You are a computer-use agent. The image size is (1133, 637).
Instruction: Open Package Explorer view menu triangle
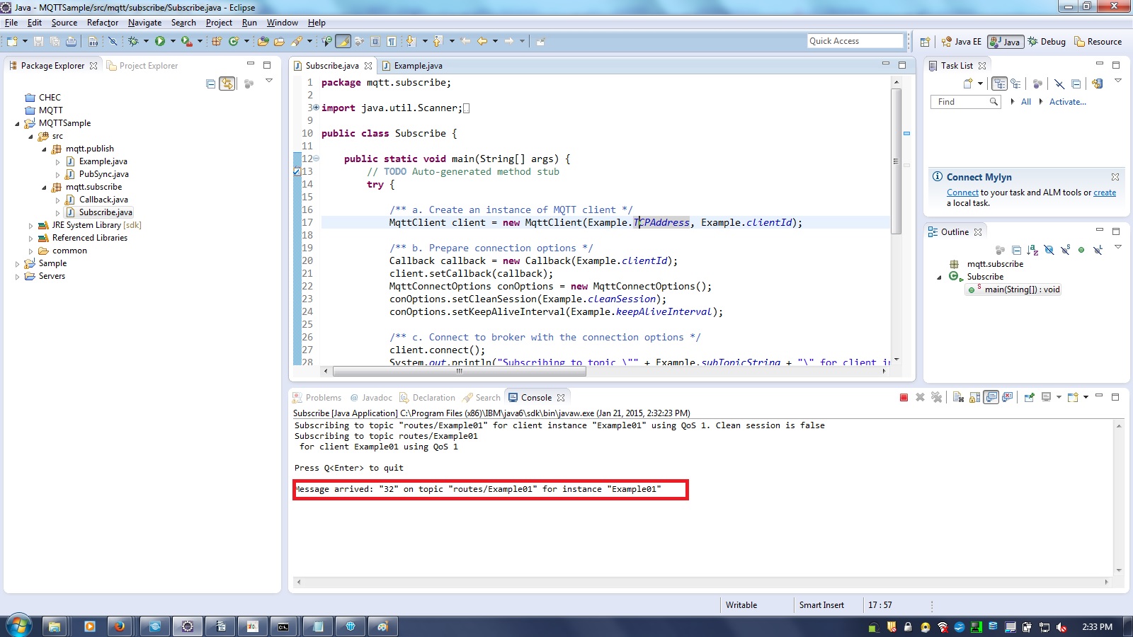(x=269, y=81)
